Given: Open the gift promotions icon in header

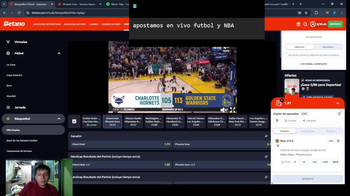Looking at the screenshot, I should coord(298,24).
